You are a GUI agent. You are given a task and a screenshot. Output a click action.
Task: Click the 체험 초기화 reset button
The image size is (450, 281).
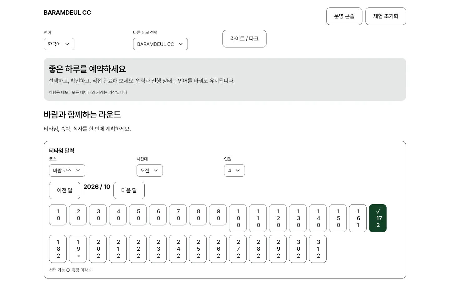tap(386, 16)
